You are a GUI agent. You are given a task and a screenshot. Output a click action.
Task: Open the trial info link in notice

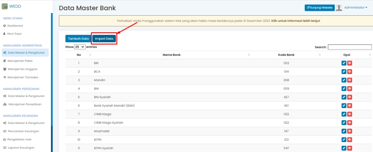click(x=295, y=21)
